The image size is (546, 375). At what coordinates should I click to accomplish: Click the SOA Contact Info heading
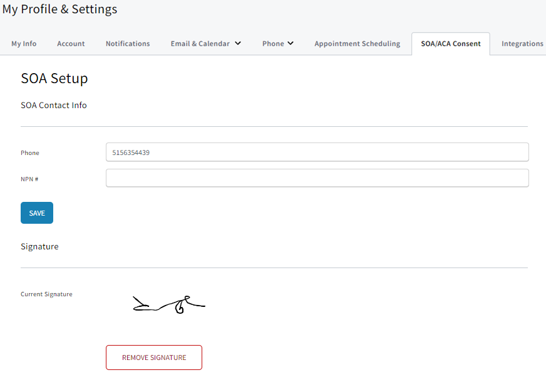[x=54, y=105]
